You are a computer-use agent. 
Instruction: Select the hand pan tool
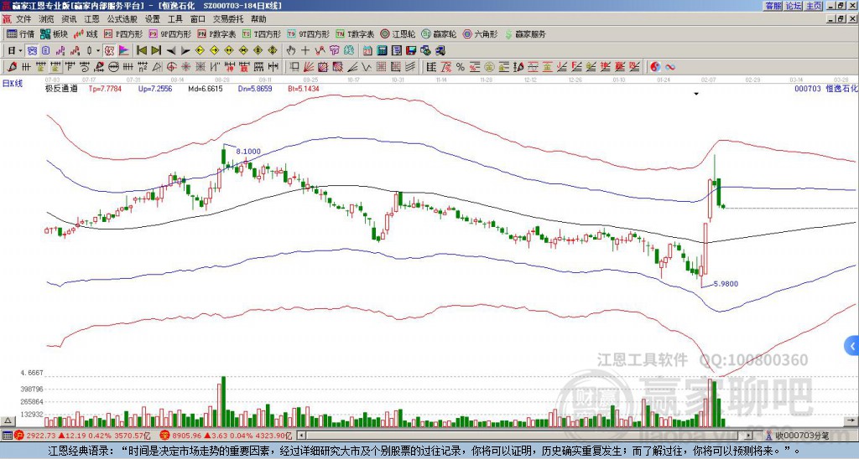291,51
